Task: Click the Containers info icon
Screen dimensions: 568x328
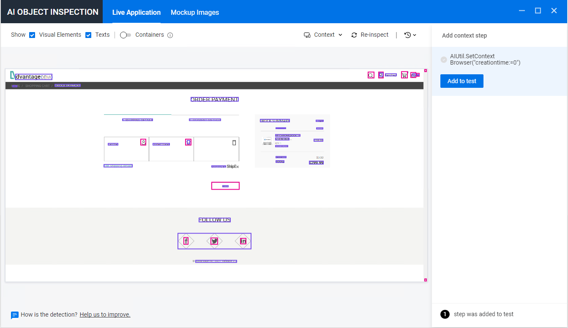Action: [x=170, y=35]
